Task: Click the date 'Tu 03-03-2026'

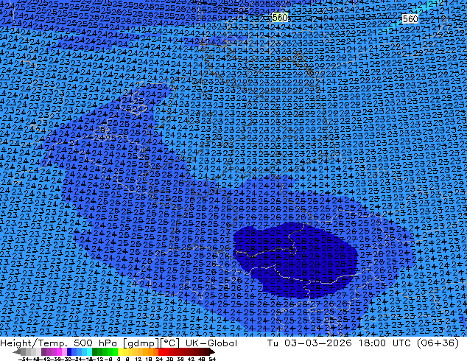Action: point(309,343)
